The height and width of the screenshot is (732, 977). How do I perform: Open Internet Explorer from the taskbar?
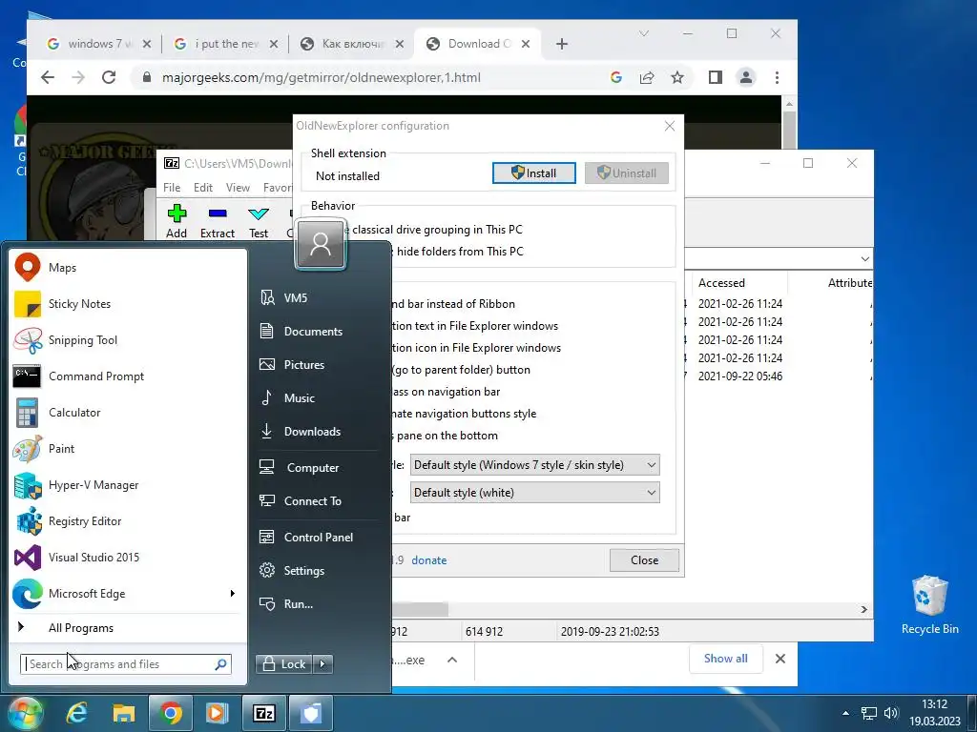coord(76,713)
